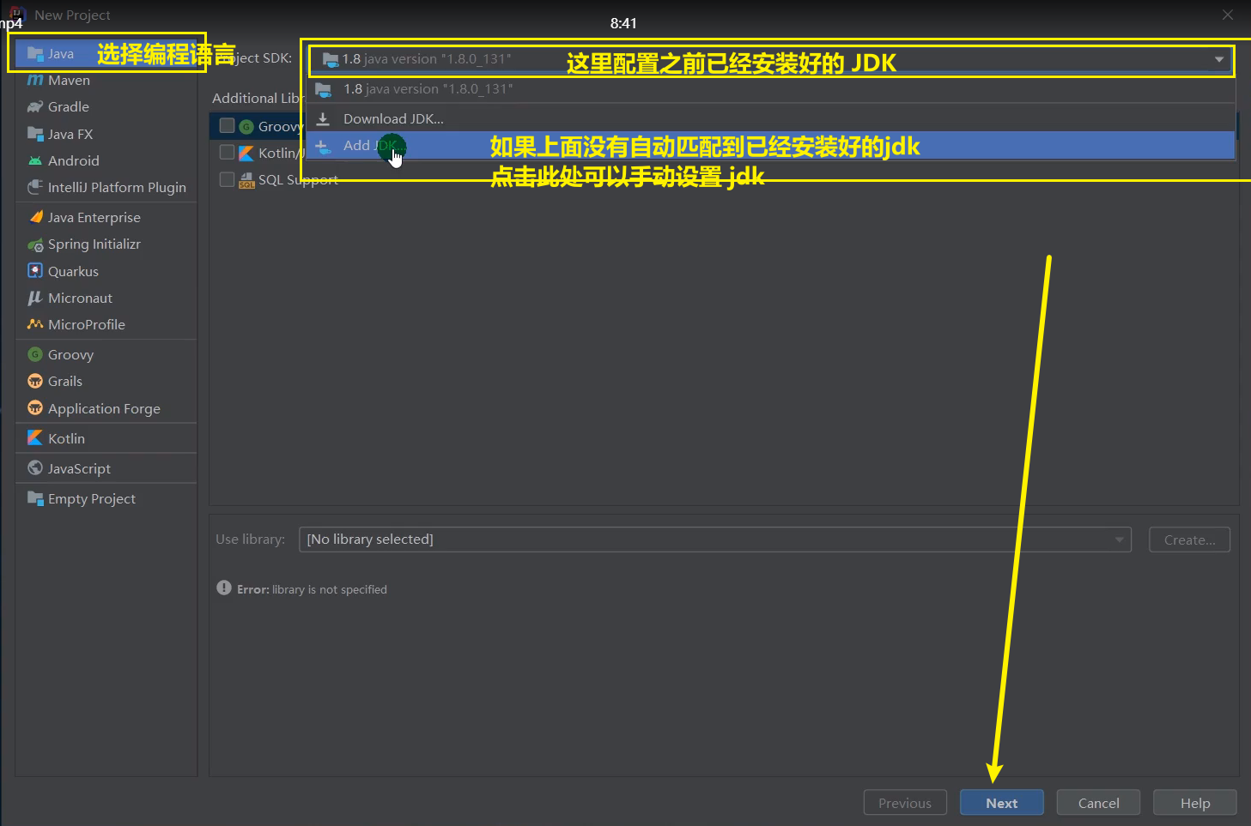The height and width of the screenshot is (826, 1251).
Task: Choose 1.8 java version from SDK list
Action: [x=770, y=89]
